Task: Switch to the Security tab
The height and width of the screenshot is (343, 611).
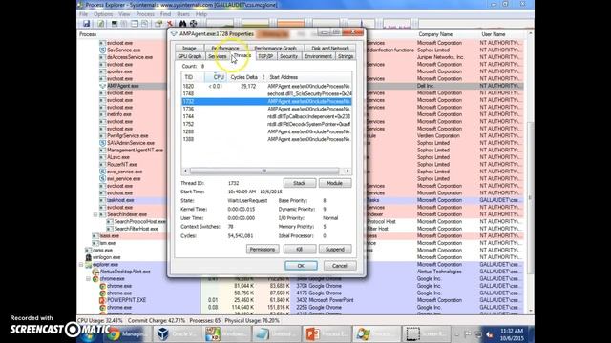Action: 288,56
